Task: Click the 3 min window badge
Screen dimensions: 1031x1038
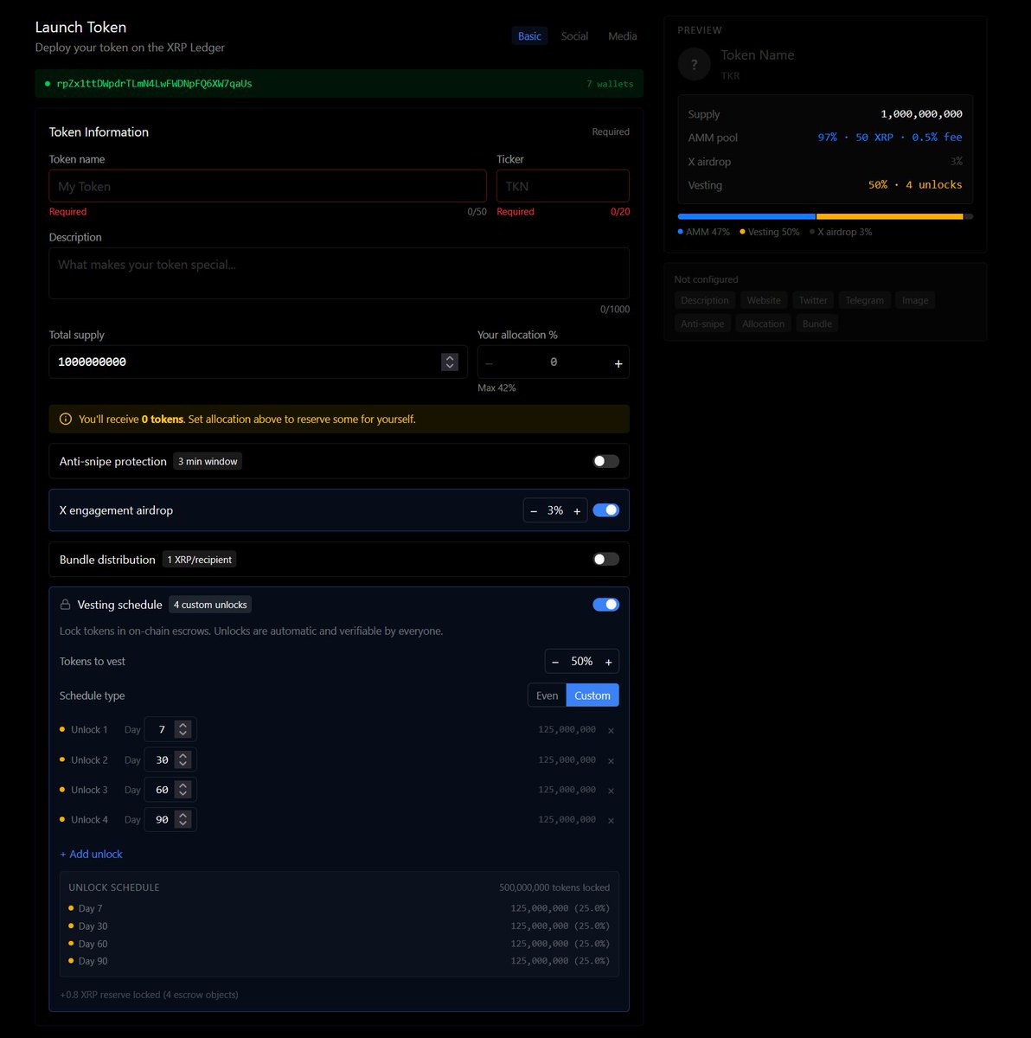Action: click(208, 461)
